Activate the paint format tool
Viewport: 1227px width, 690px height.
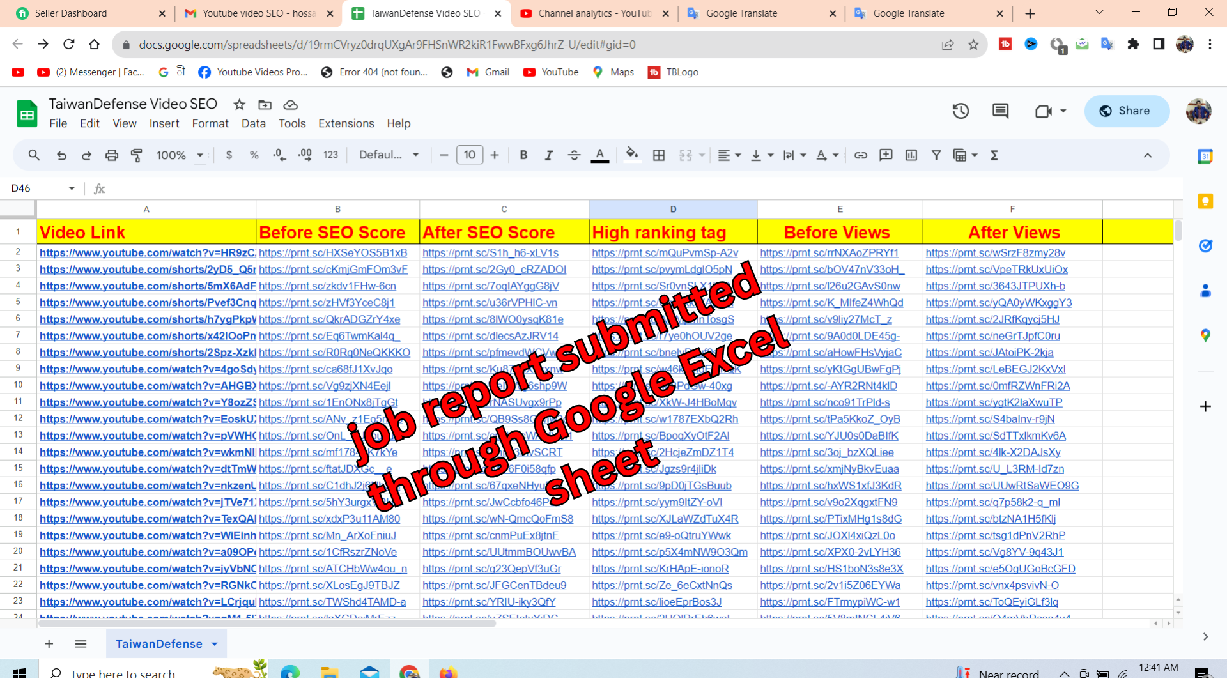click(137, 155)
